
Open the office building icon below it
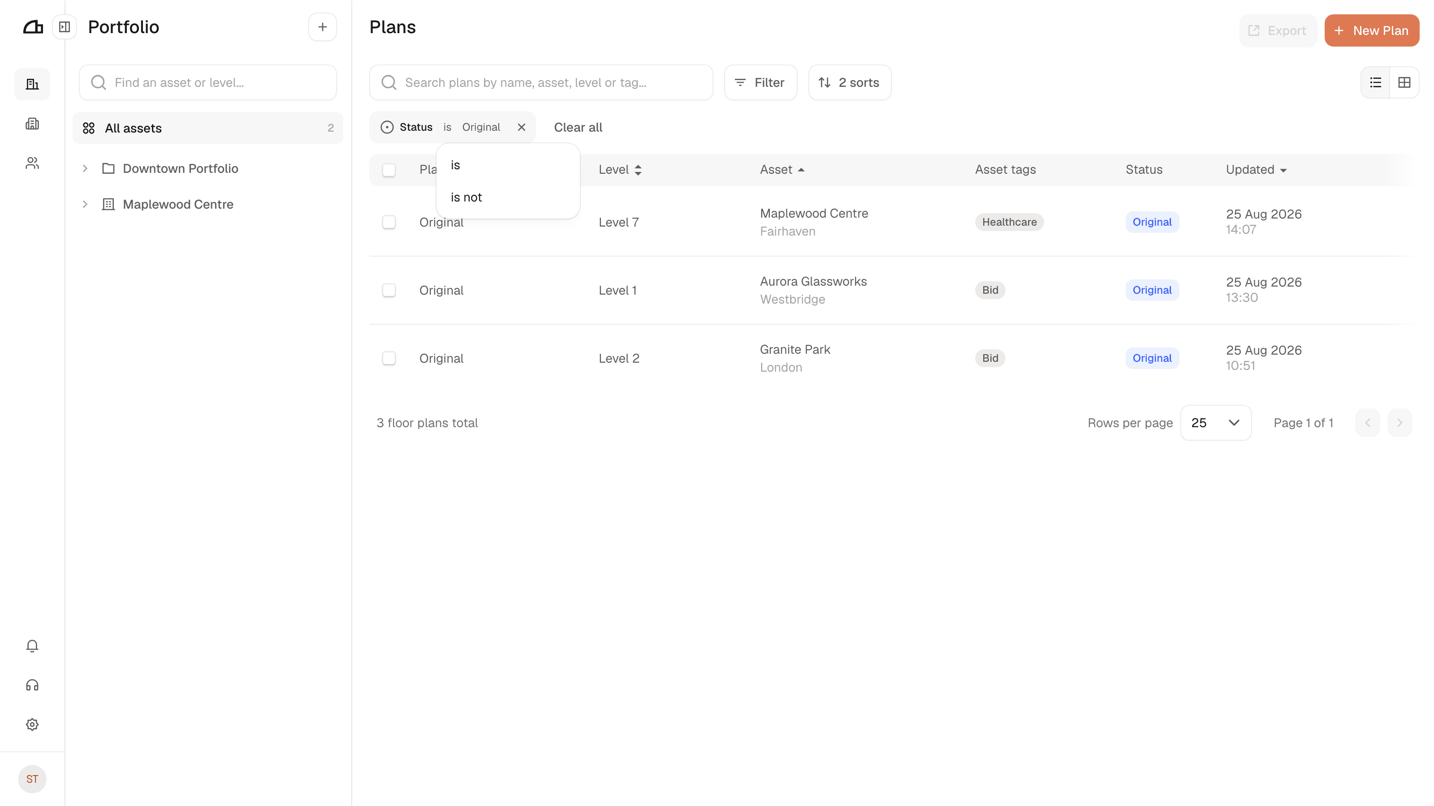(x=32, y=124)
